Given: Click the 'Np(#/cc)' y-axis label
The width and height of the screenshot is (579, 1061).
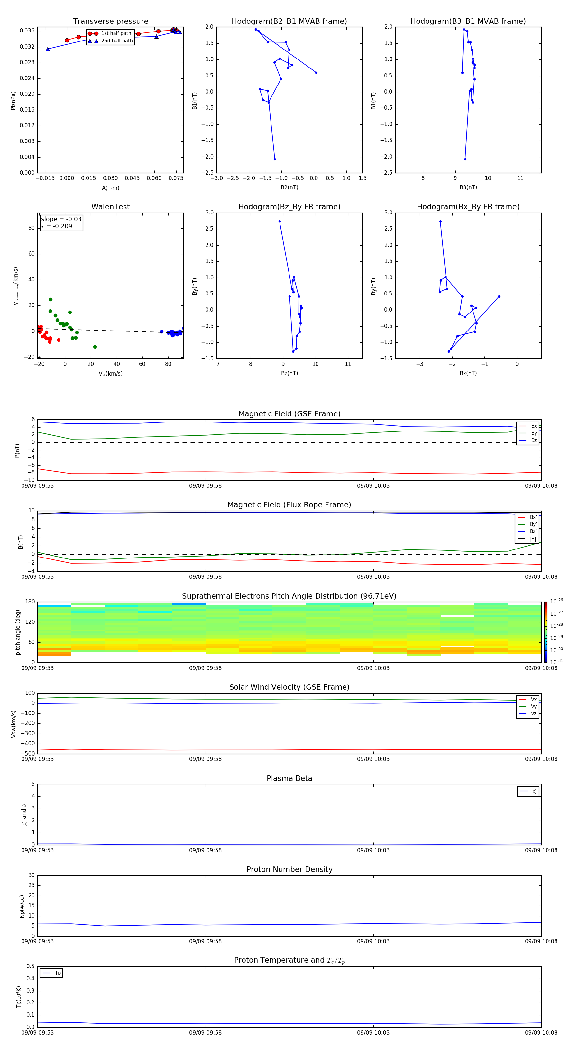Looking at the screenshot, I should click(x=22, y=906).
